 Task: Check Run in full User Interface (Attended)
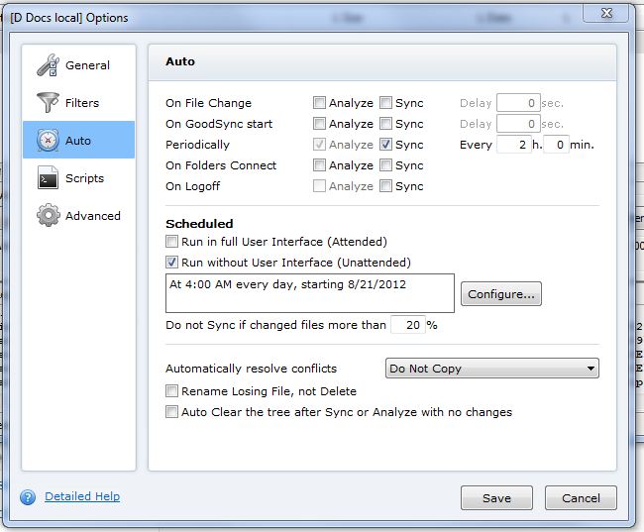(x=171, y=241)
